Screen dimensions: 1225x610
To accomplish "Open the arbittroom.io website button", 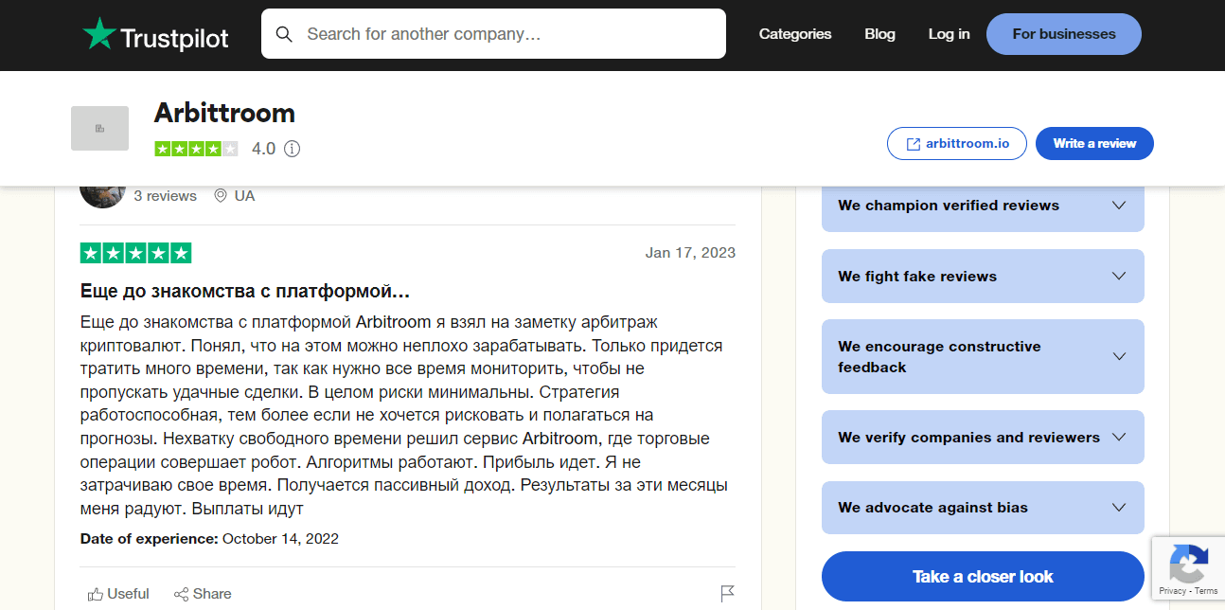I will click(x=956, y=144).
